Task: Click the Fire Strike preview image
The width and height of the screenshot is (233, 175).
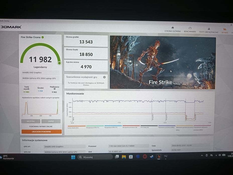Action: coord(163,62)
